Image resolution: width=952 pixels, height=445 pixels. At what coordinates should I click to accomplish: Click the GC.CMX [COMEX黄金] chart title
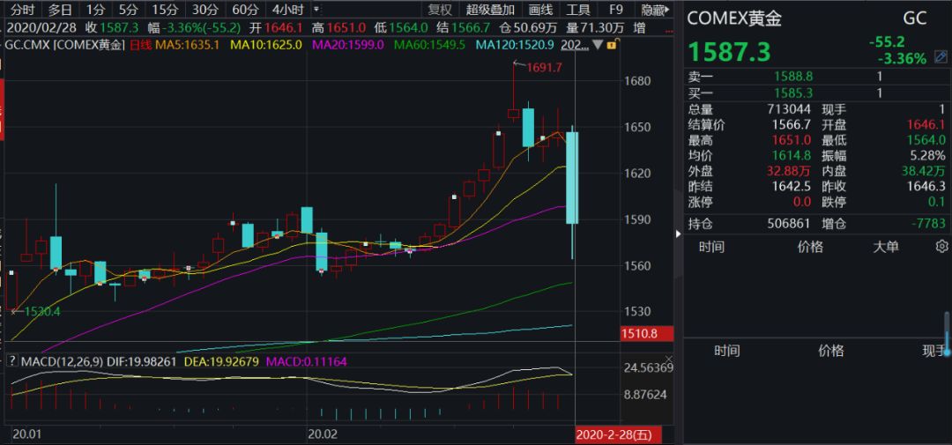[x=65, y=44]
